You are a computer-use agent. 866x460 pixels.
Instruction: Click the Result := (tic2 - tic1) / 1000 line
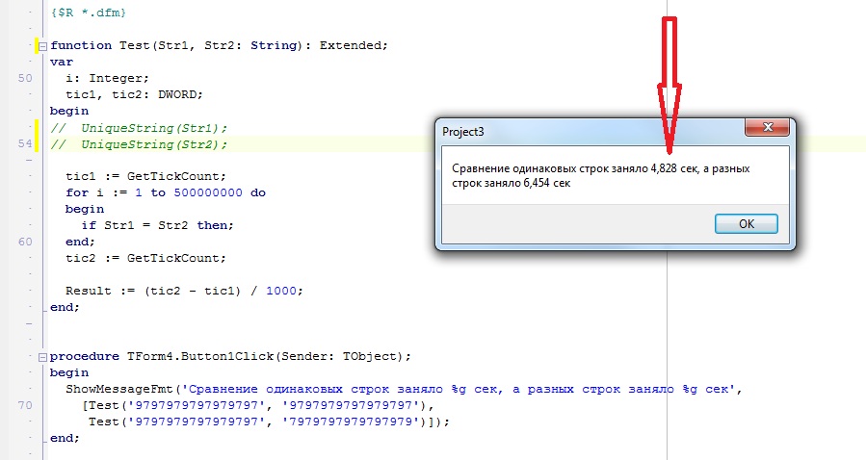pos(184,291)
